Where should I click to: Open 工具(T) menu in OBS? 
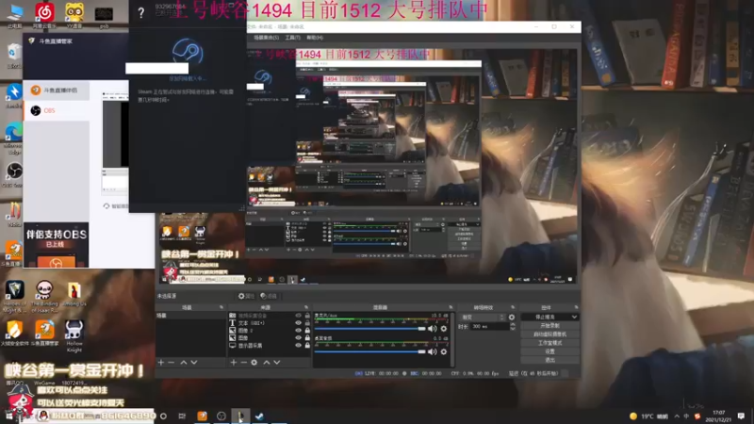coord(292,38)
